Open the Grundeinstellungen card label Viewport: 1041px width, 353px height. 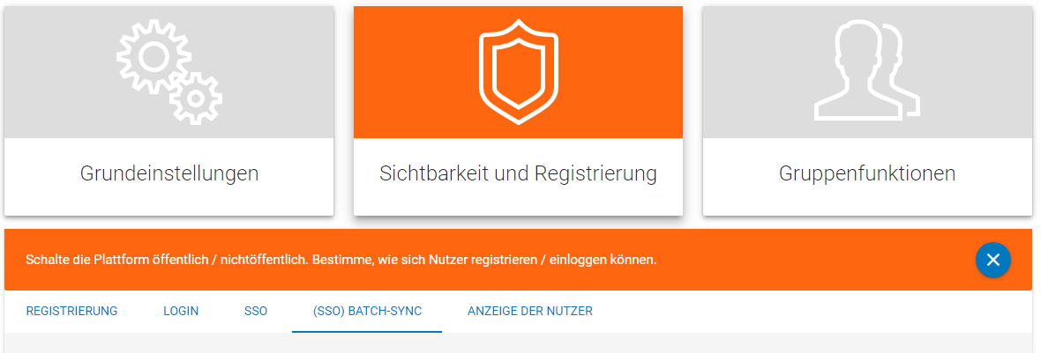[169, 173]
